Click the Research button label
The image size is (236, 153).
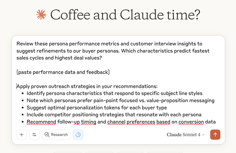(x=59, y=135)
